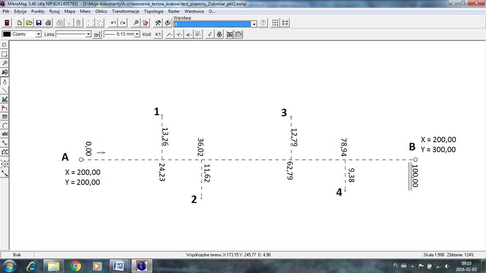Open Microsoft Word from taskbar

coord(119,266)
